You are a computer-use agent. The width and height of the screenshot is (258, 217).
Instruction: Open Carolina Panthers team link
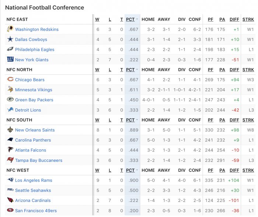(x=33, y=140)
